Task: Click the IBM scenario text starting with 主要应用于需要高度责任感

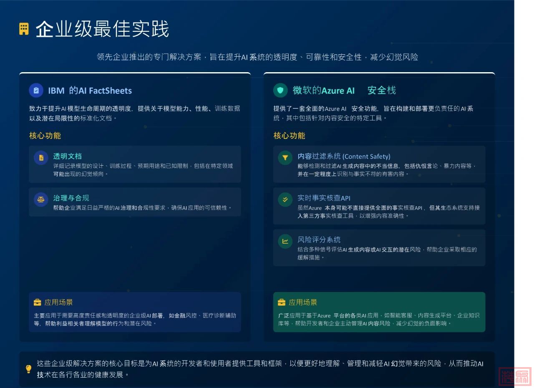Action: [x=135, y=319]
